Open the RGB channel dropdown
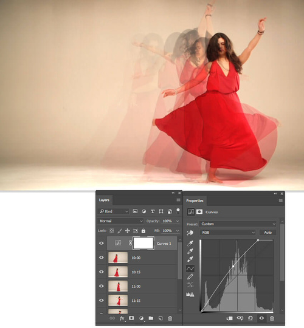The height and width of the screenshot is (328, 304). (x=227, y=233)
